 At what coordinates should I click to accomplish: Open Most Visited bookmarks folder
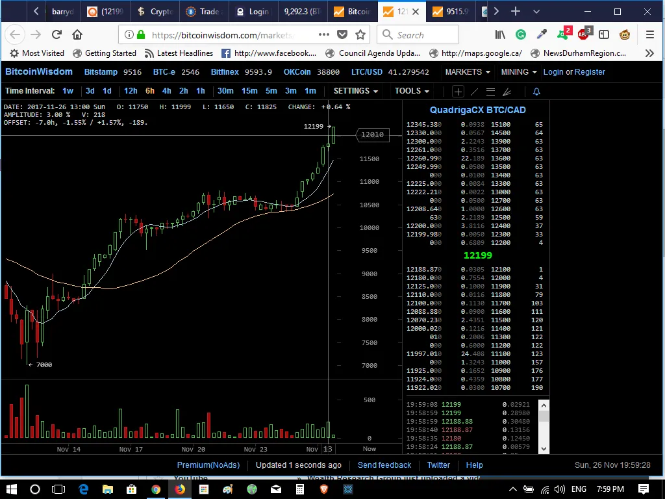click(x=37, y=53)
